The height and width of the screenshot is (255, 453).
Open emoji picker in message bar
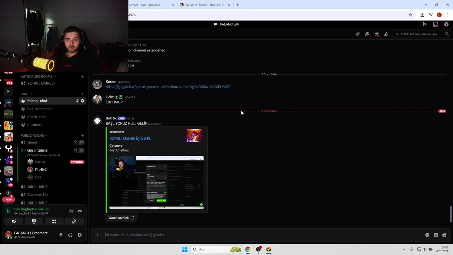[x=427, y=235]
